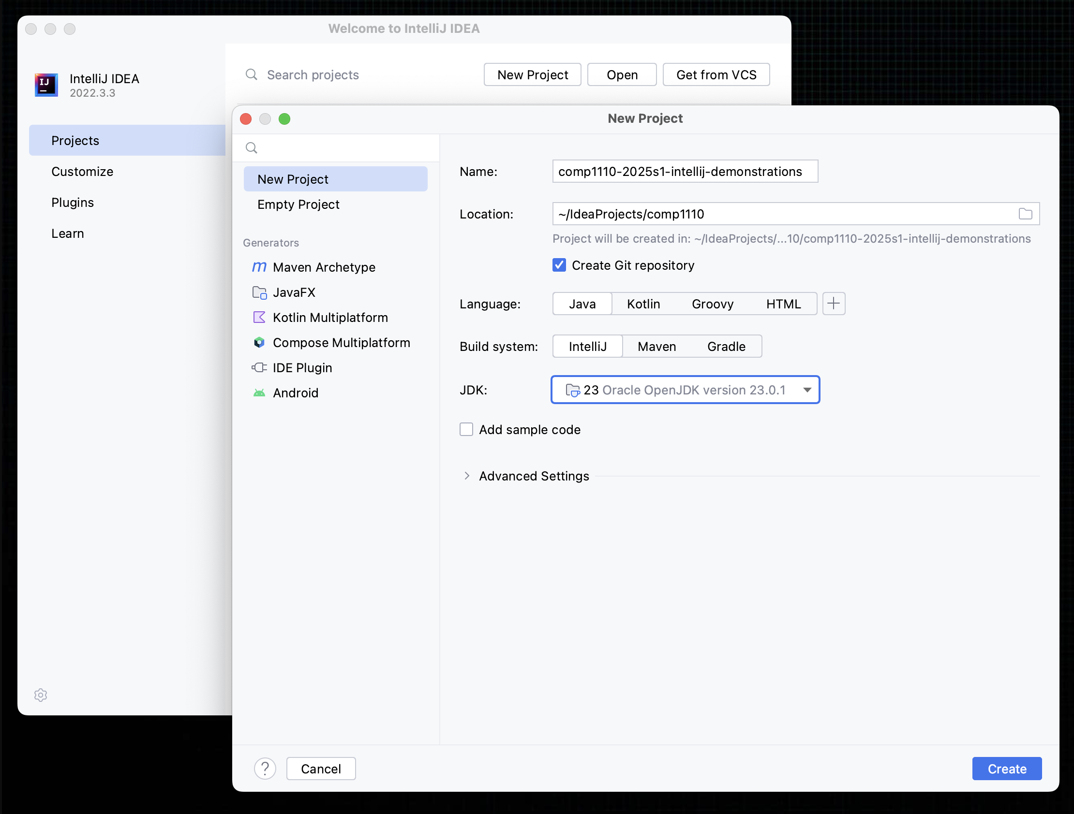This screenshot has height=814, width=1074.
Task: Click the Kotlin Multiplatform icon
Action: pos(259,317)
